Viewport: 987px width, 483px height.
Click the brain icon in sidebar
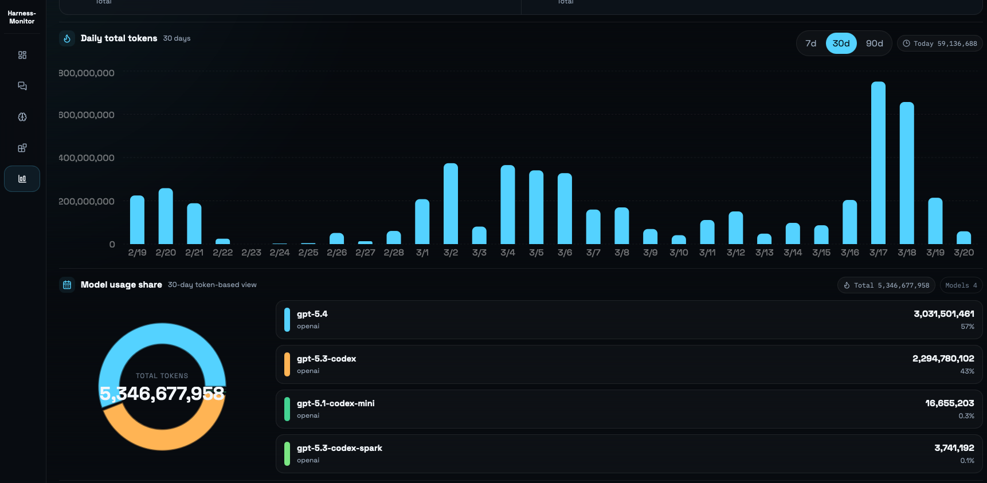[22, 117]
